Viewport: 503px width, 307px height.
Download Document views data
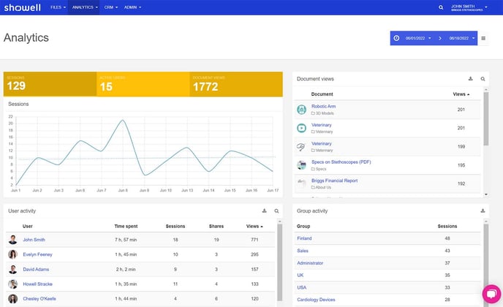pos(471,79)
